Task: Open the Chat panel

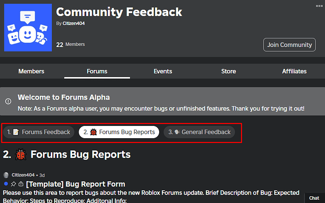Action: (314, 198)
